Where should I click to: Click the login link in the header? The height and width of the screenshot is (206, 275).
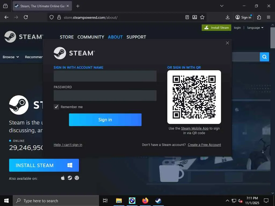(x=237, y=28)
